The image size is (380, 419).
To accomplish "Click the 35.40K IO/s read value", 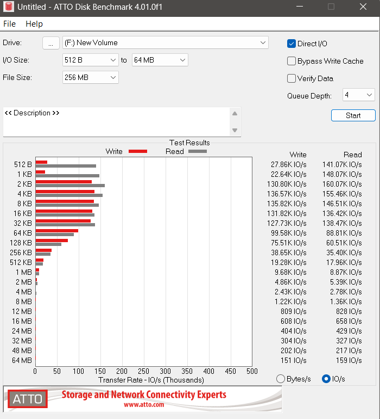I will [x=344, y=252].
